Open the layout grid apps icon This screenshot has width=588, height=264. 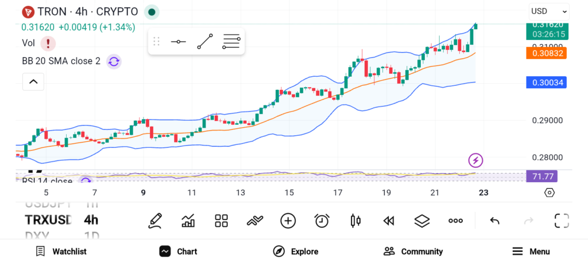(221, 220)
